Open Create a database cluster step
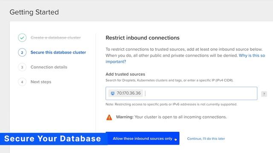Image resolution: width=273 pixels, height=153 pixels. 55,38
